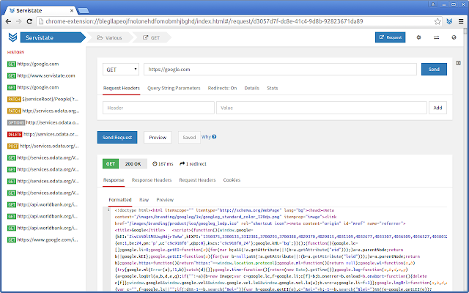Open history entry https://www.google.com/i...
This screenshot has width=469, height=293.
click(43, 240)
